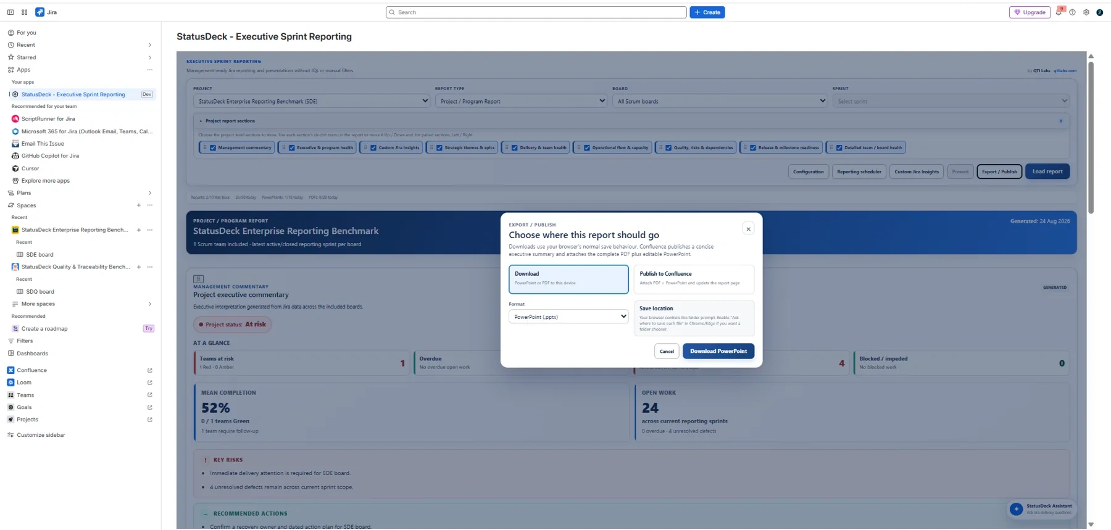
Task: Click the Create button
Action: coord(707,12)
